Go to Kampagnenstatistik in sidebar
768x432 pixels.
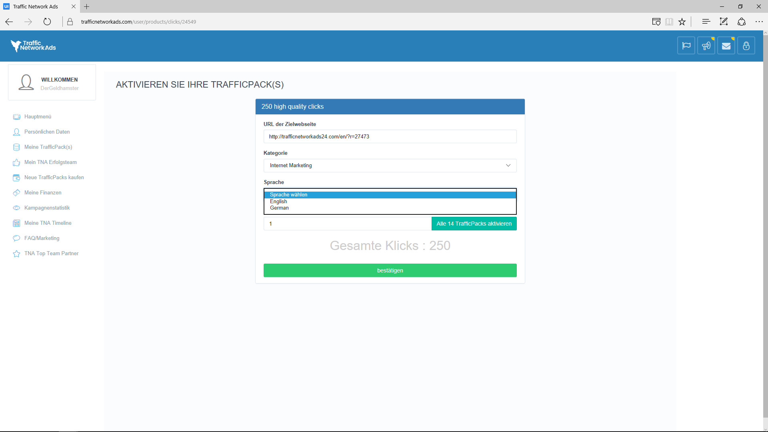[x=47, y=208]
